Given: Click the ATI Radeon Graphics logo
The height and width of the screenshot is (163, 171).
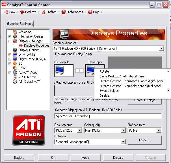Looking at the screenshot, I should (29, 131).
